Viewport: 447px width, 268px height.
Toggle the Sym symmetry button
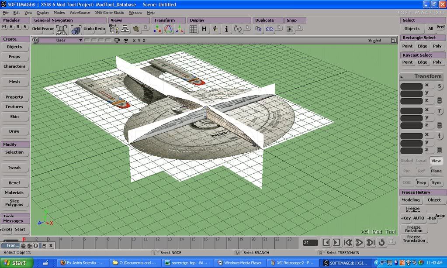pos(436,182)
